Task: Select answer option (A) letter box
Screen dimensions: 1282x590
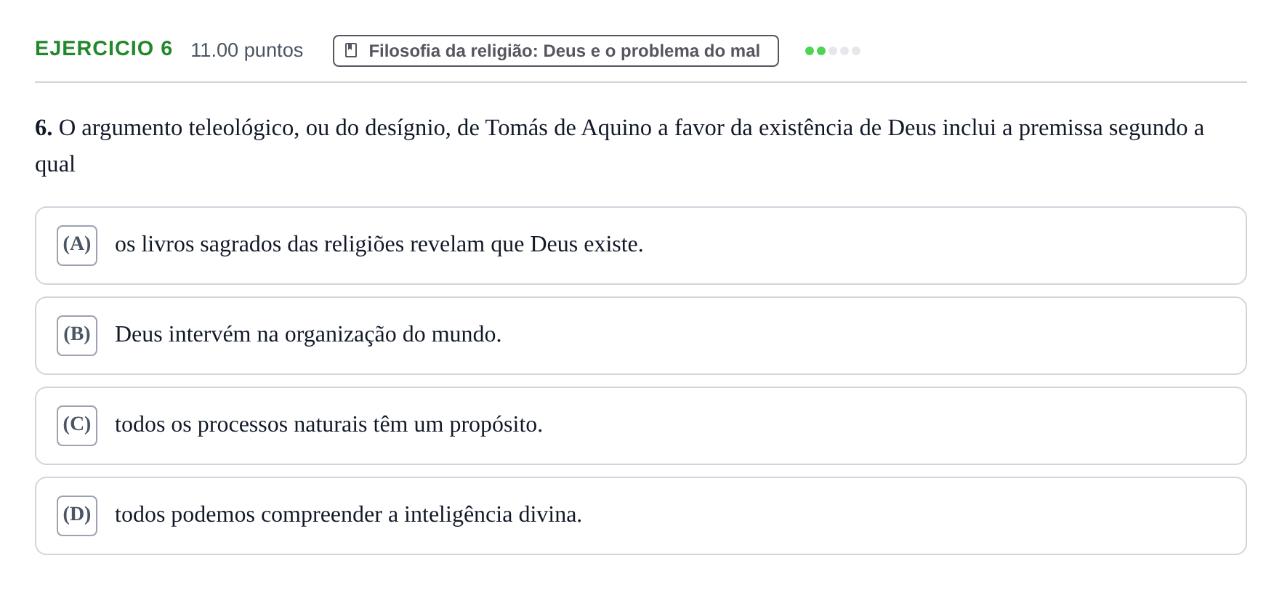Action: tap(77, 246)
